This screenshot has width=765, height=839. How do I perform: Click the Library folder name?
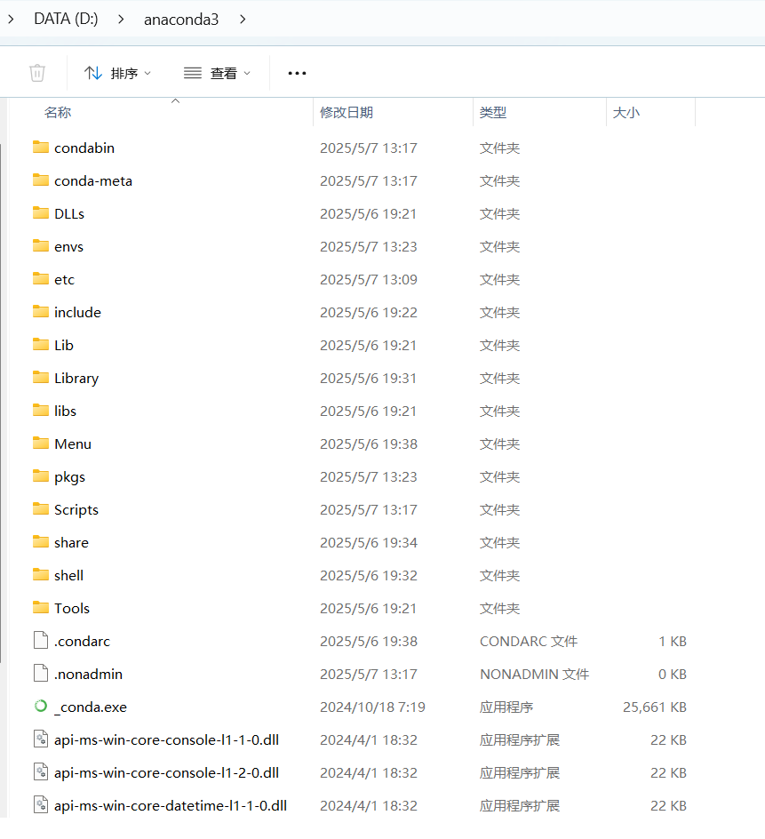[x=76, y=379]
